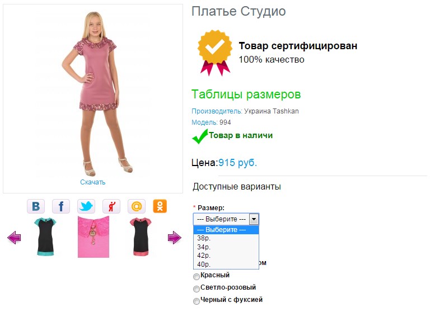Share on Odnoklassniki orange icon
430x331 pixels.
(x=160, y=206)
